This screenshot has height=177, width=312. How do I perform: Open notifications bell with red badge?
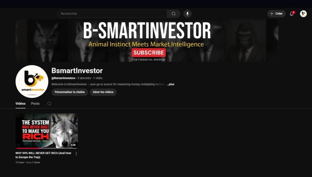click(x=292, y=14)
